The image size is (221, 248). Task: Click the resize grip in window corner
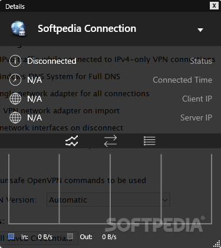(x=217, y=244)
